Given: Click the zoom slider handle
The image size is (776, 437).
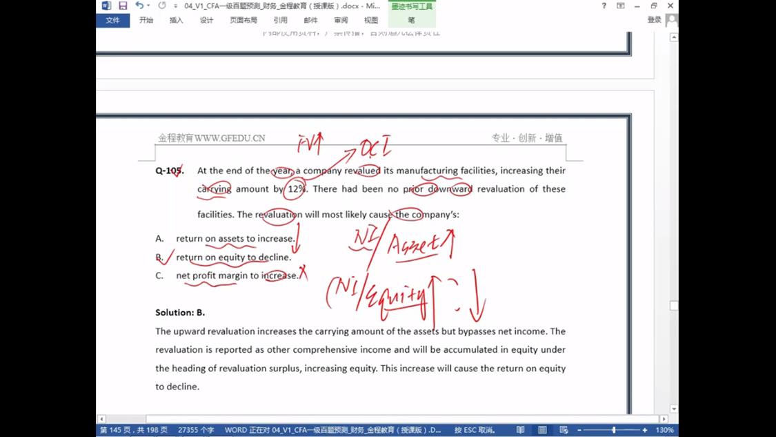Looking at the screenshot, I should 614,430.
